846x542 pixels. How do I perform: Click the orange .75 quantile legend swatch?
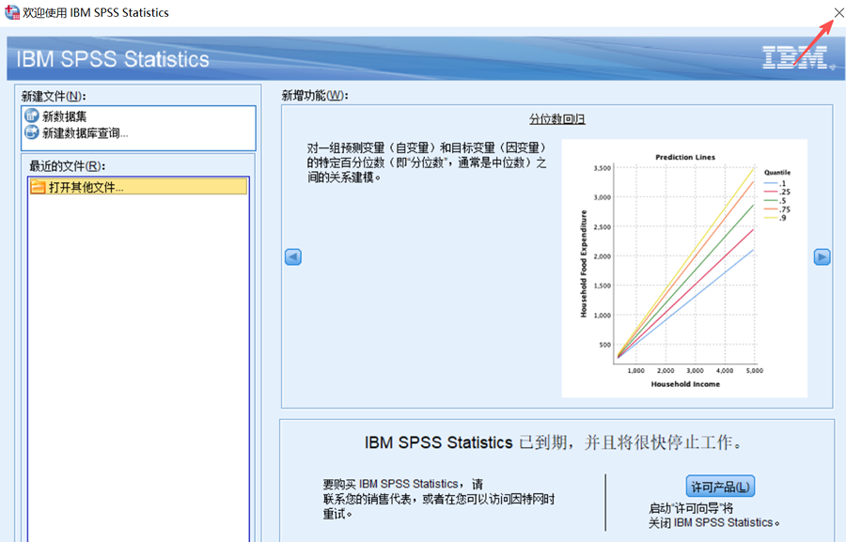(x=771, y=209)
